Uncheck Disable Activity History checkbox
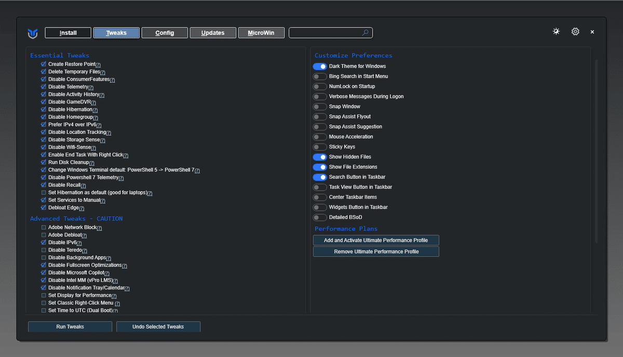 pyautogui.click(x=44, y=94)
